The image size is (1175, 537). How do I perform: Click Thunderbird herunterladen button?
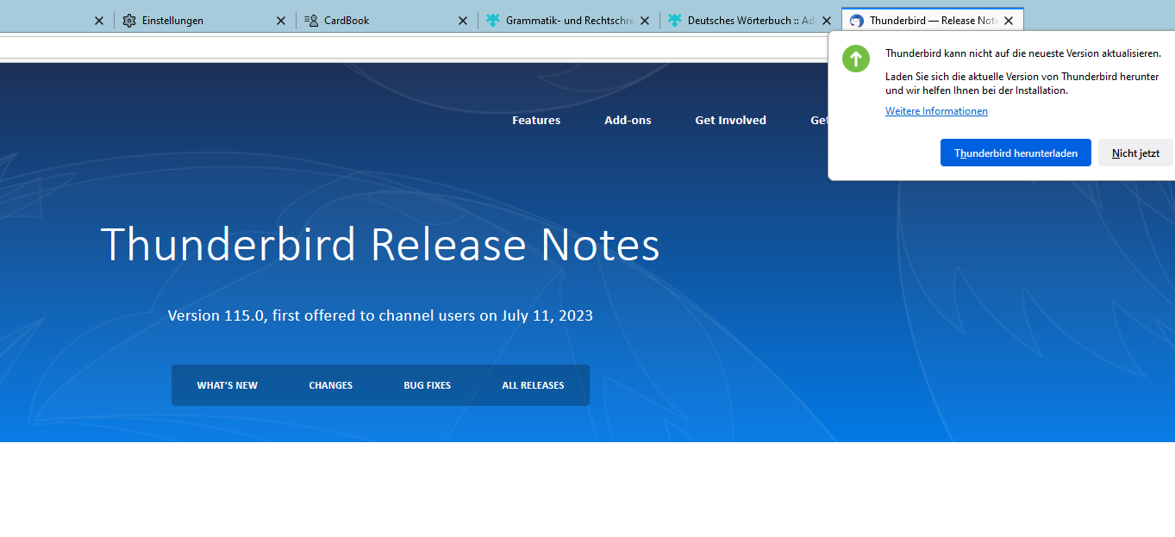pos(1016,153)
